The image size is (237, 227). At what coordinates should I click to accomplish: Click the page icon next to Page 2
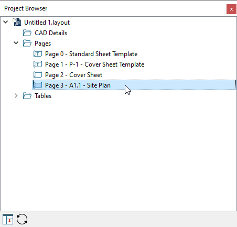point(38,75)
